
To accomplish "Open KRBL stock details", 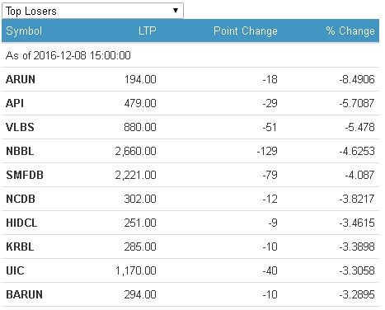I will point(20,247).
